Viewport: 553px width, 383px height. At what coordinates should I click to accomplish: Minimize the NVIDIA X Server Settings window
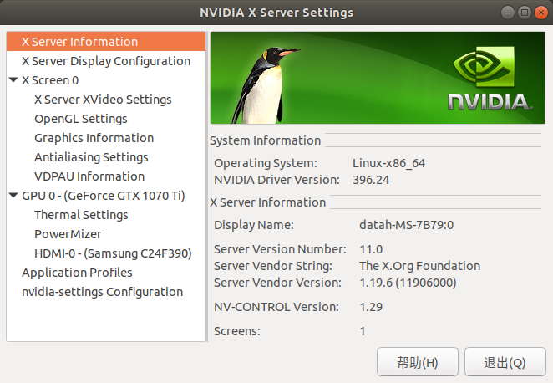pos(508,13)
